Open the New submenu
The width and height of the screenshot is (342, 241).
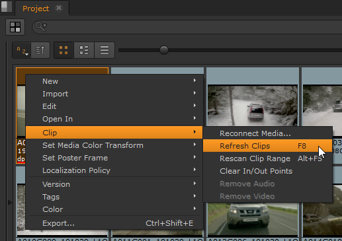coord(114,81)
